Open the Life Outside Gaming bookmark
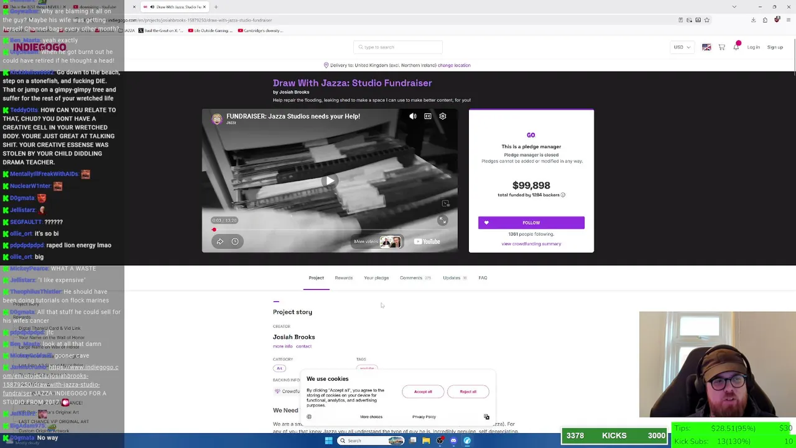Viewport: 796px width, 448px height. pyautogui.click(x=209, y=30)
